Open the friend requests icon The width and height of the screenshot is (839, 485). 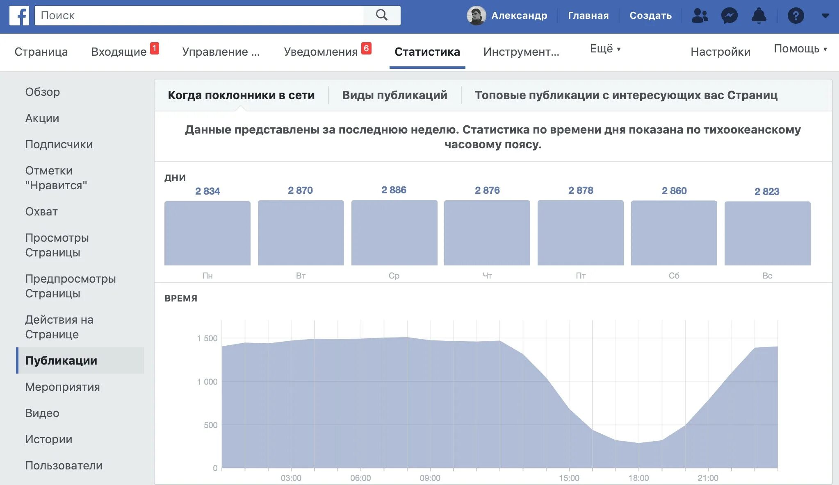pos(700,16)
